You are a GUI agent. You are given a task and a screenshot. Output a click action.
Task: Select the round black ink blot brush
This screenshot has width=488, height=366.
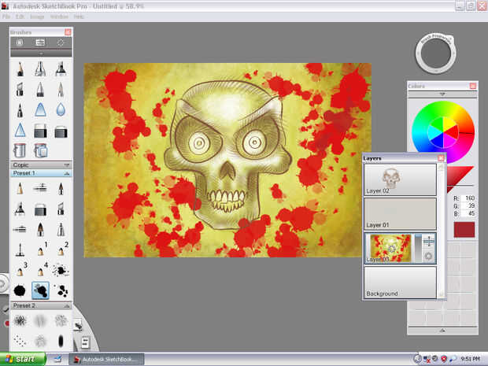point(20,290)
